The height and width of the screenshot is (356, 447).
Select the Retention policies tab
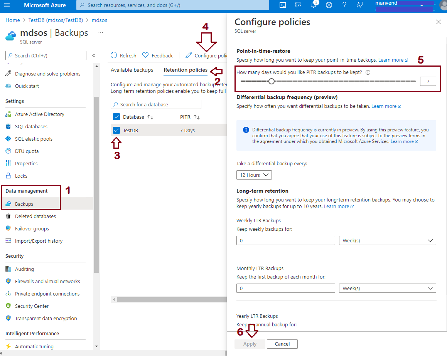point(186,70)
